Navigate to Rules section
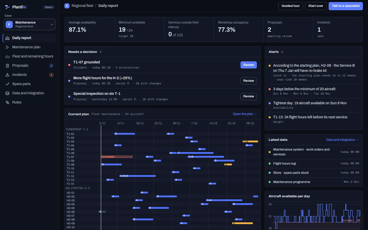368x230 pixels. [x=29, y=102]
